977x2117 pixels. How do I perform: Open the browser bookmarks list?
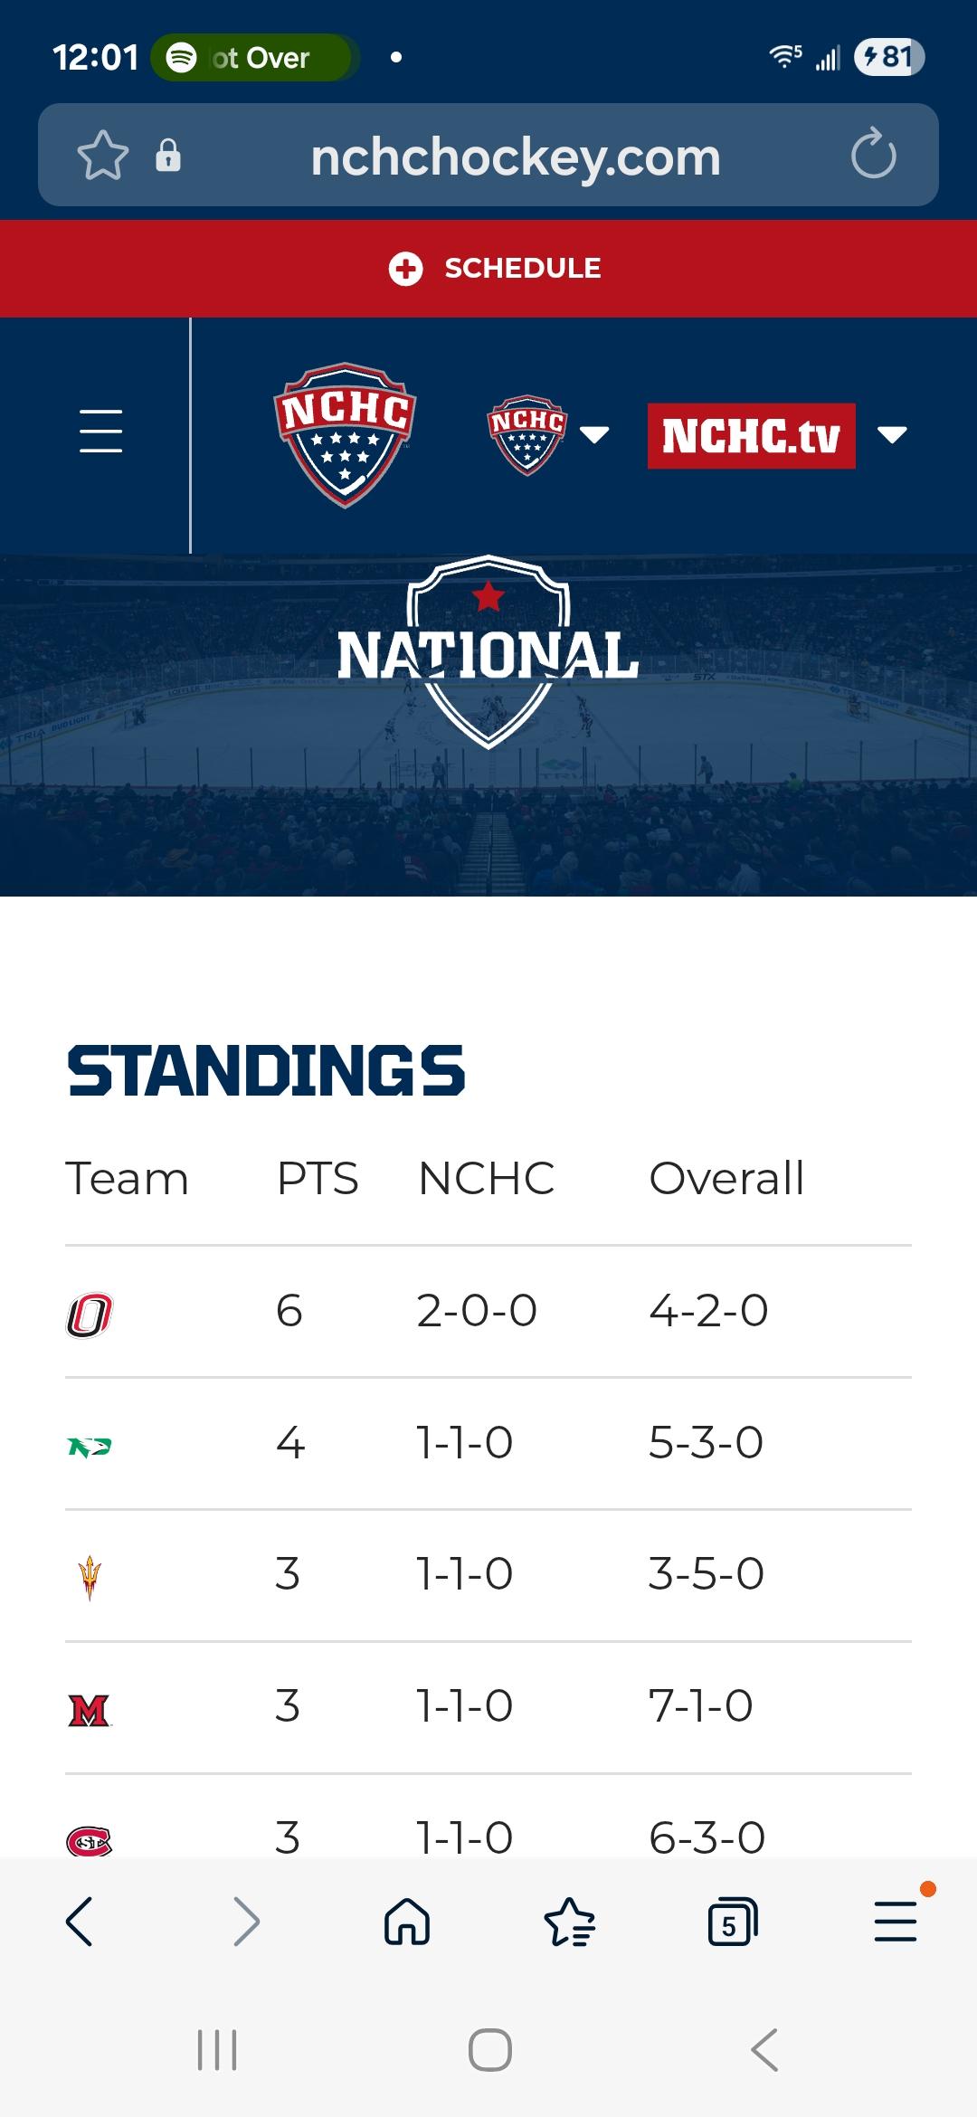click(x=569, y=1921)
